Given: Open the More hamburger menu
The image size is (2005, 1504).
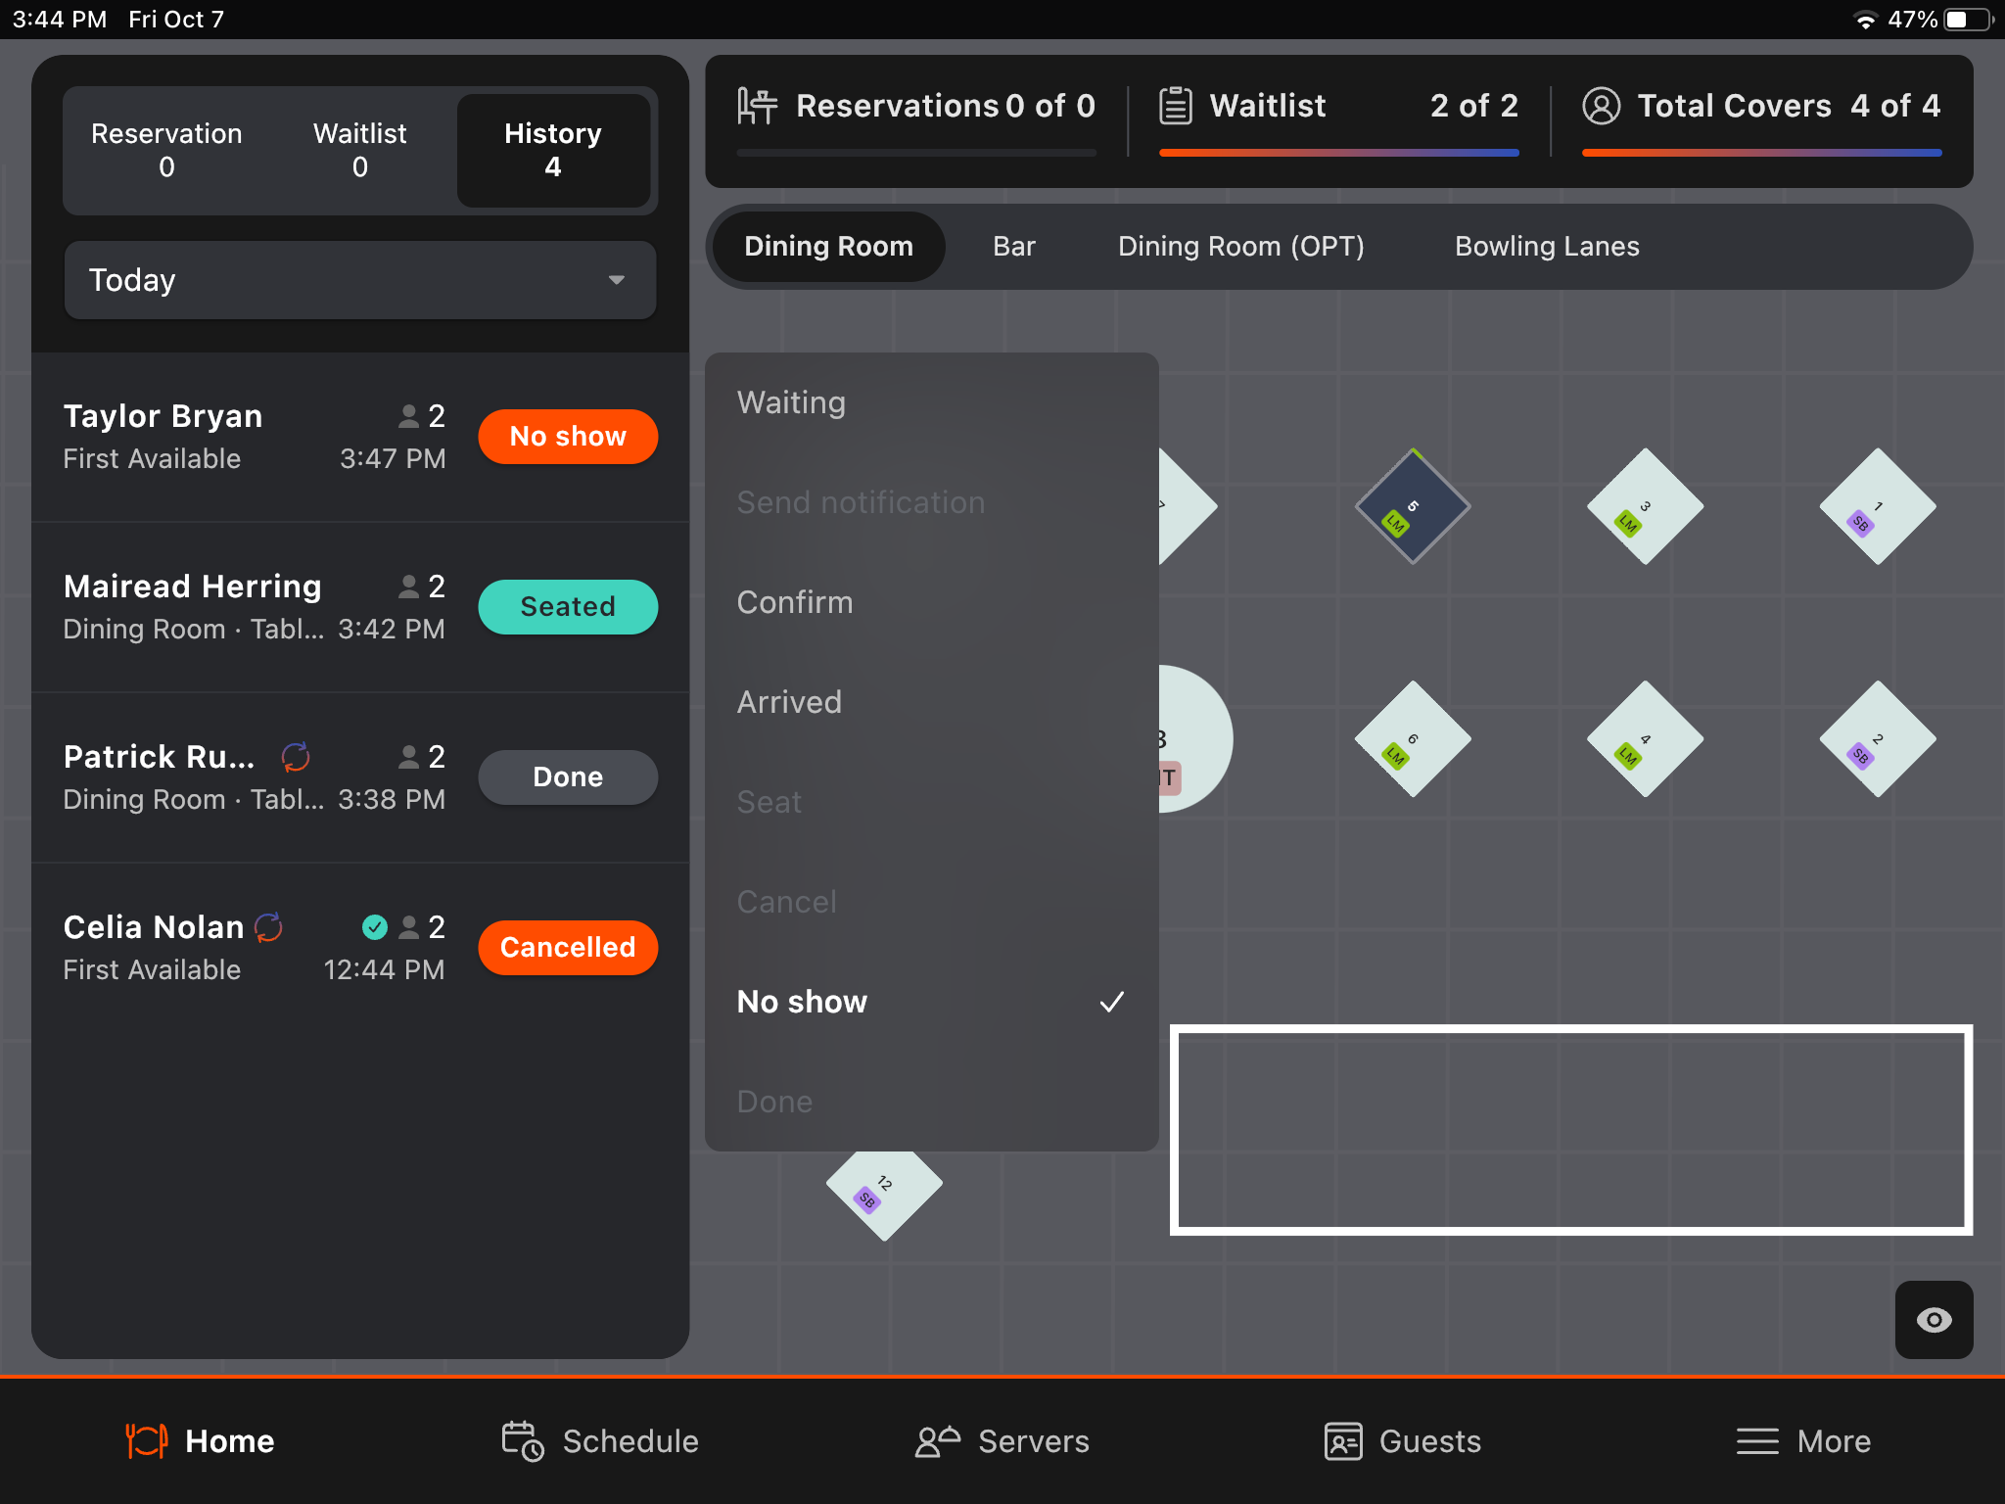Looking at the screenshot, I should coord(1757,1440).
